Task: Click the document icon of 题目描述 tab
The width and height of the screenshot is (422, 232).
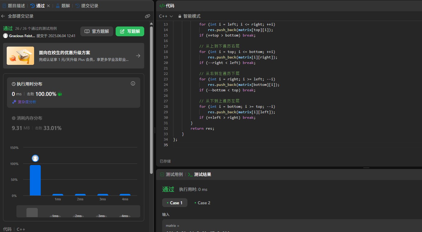Action: [4, 6]
